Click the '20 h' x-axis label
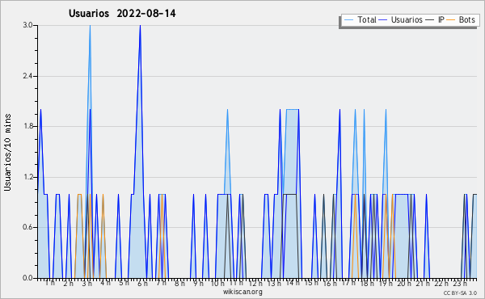485x299 pixels. click(x=403, y=283)
